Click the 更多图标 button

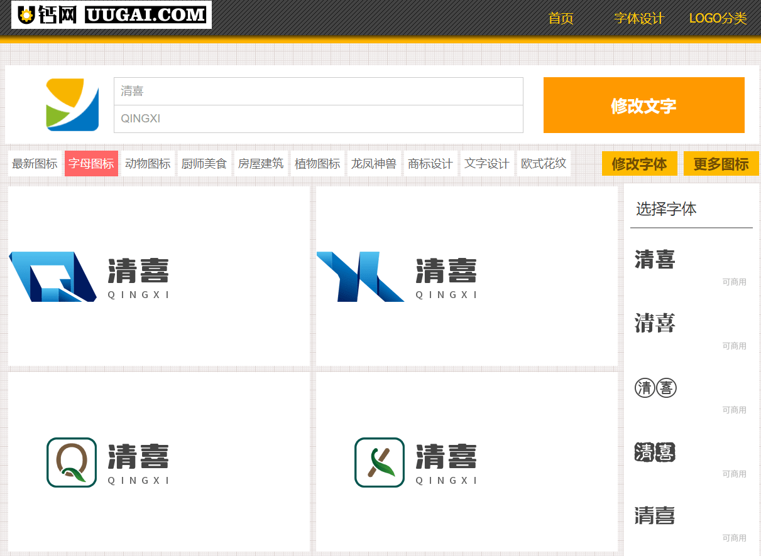tap(721, 164)
